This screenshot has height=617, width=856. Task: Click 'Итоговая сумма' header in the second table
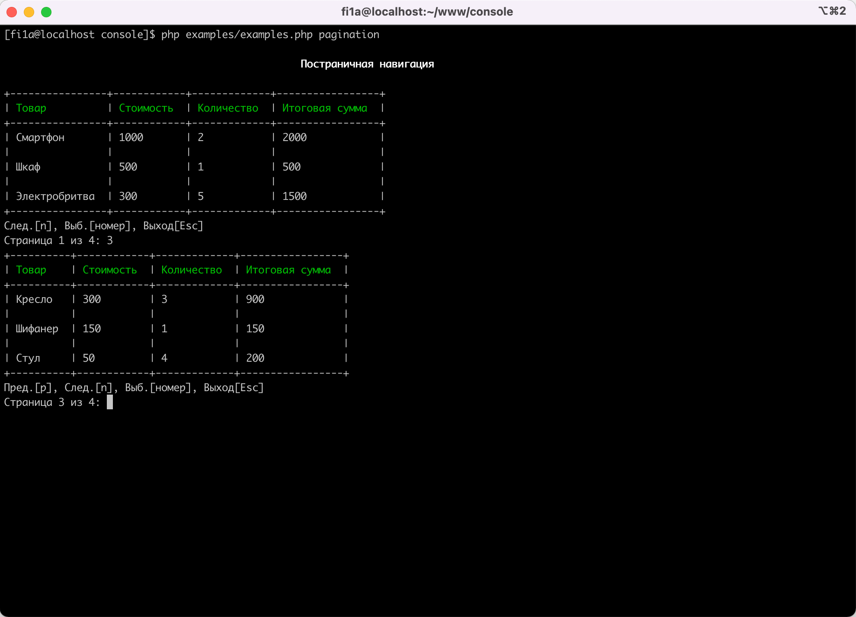click(x=289, y=270)
